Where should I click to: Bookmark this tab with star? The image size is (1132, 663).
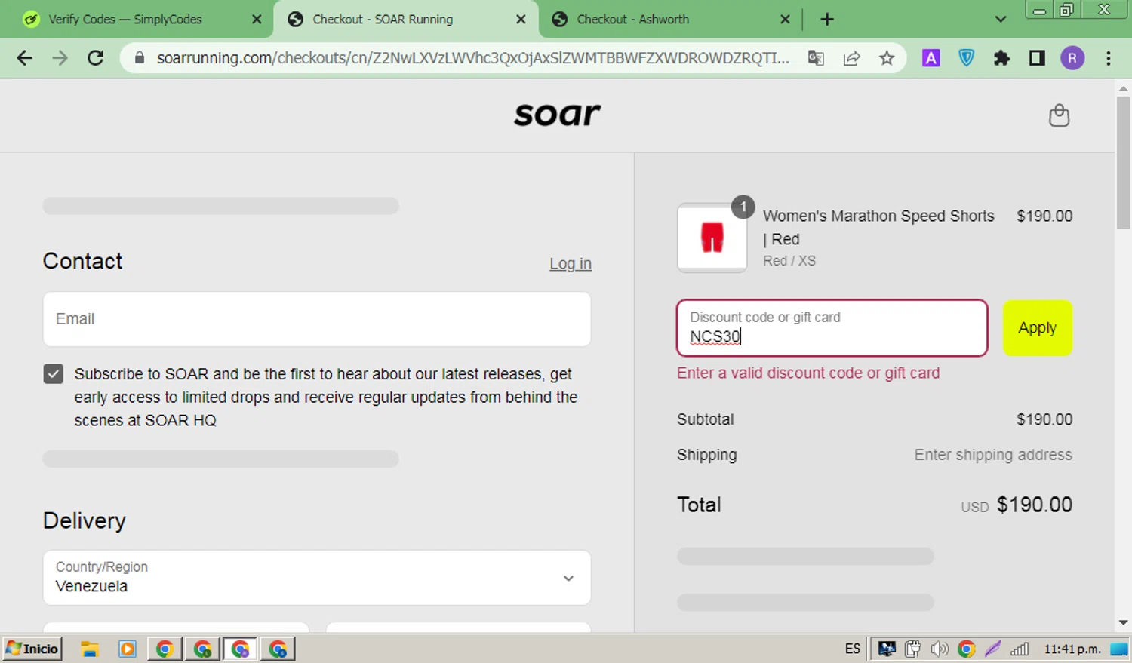click(887, 58)
